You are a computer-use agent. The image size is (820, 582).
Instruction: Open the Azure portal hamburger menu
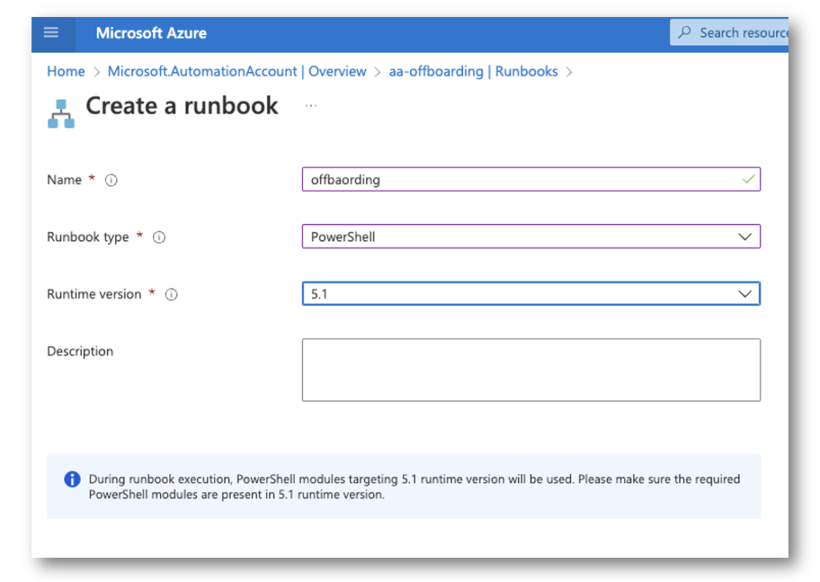(x=51, y=33)
